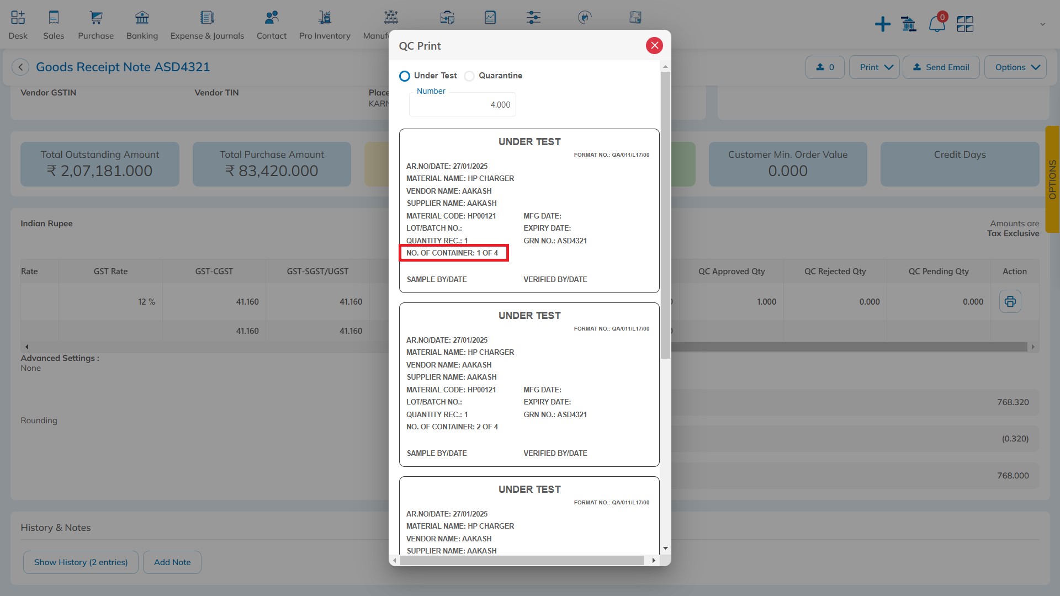Click the notification bell icon
This screenshot has width=1060, height=596.
click(x=936, y=24)
